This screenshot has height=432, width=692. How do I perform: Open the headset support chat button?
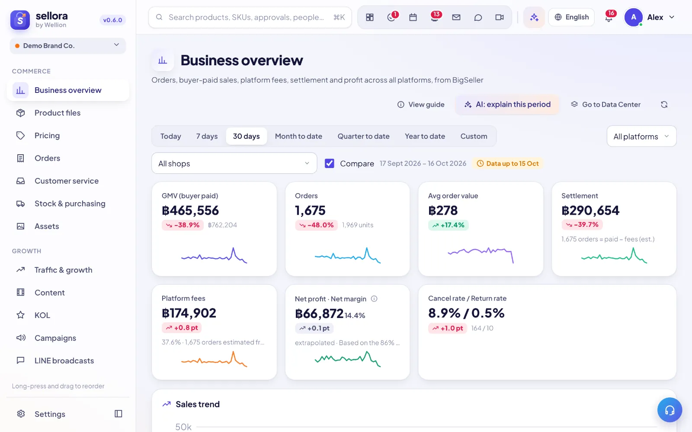[670, 410]
